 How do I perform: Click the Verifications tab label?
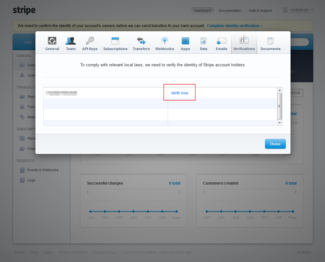click(244, 49)
